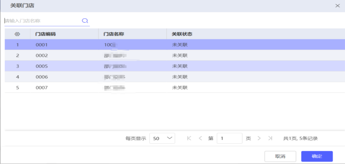Open column settings gear icon
The height and width of the screenshot is (164, 345).
click(17, 34)
